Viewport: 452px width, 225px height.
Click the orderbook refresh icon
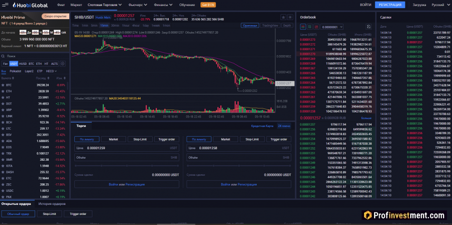pyautogui.click(x=369, y=27)
